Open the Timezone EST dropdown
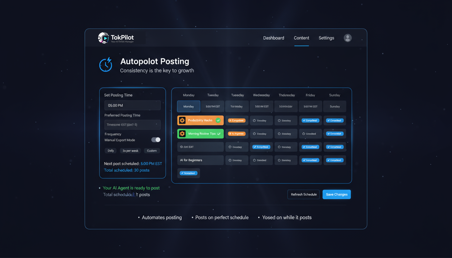The height and width of the screenshot is (258, 452). pos(132,125)
